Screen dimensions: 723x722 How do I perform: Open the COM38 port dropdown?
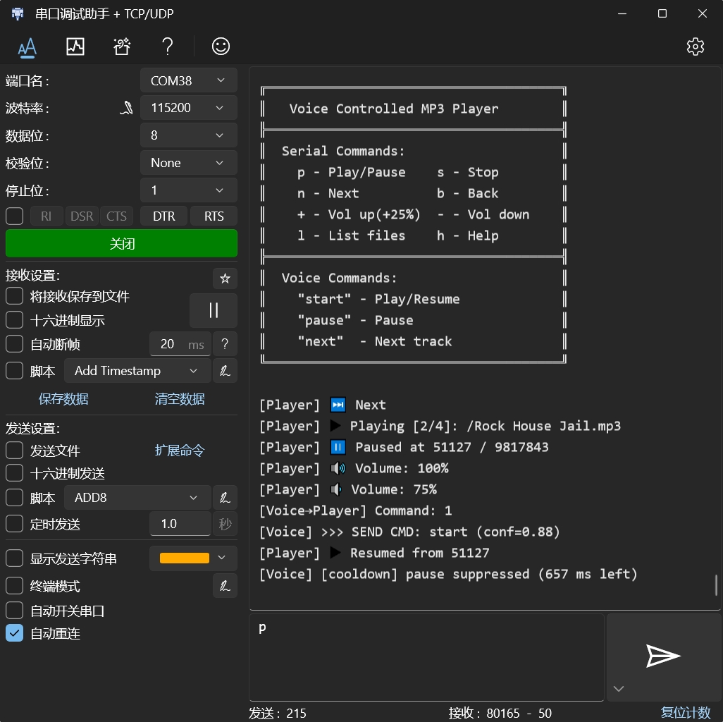pyautogui.click(x=188, y=81)
